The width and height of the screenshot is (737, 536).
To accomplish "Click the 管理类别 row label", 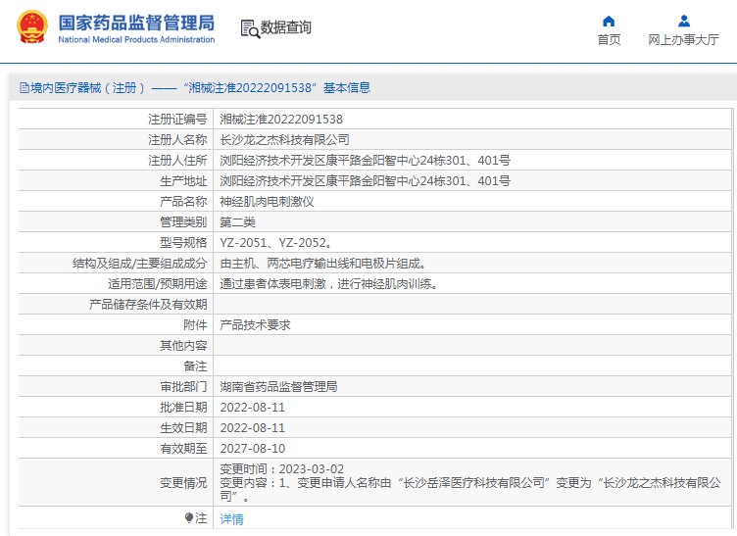I will pyautogui.click(x=183, y=222).
